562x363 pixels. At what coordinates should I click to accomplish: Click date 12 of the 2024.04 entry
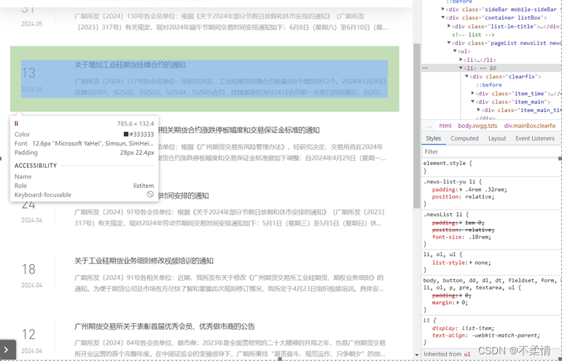tap(28, 335)
